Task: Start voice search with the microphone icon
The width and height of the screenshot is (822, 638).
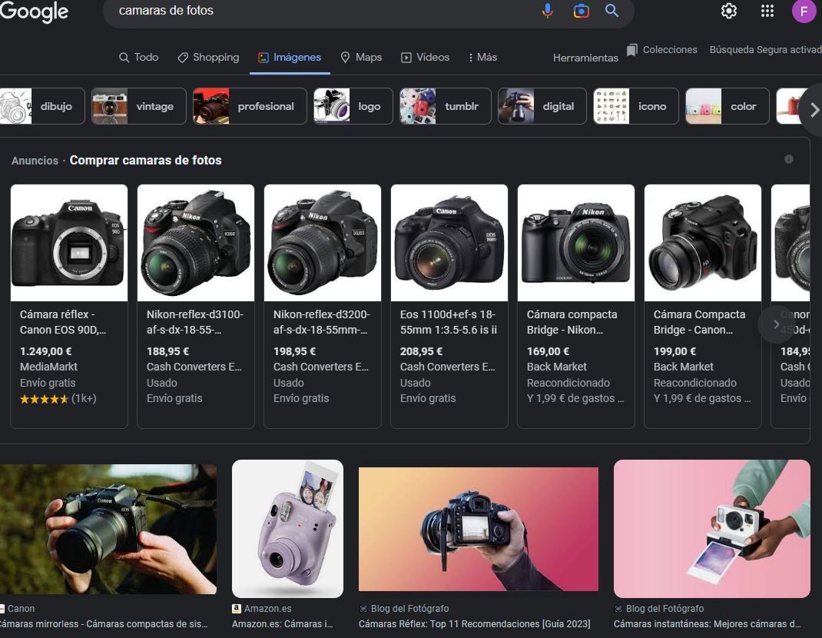Action: [547, 11]
